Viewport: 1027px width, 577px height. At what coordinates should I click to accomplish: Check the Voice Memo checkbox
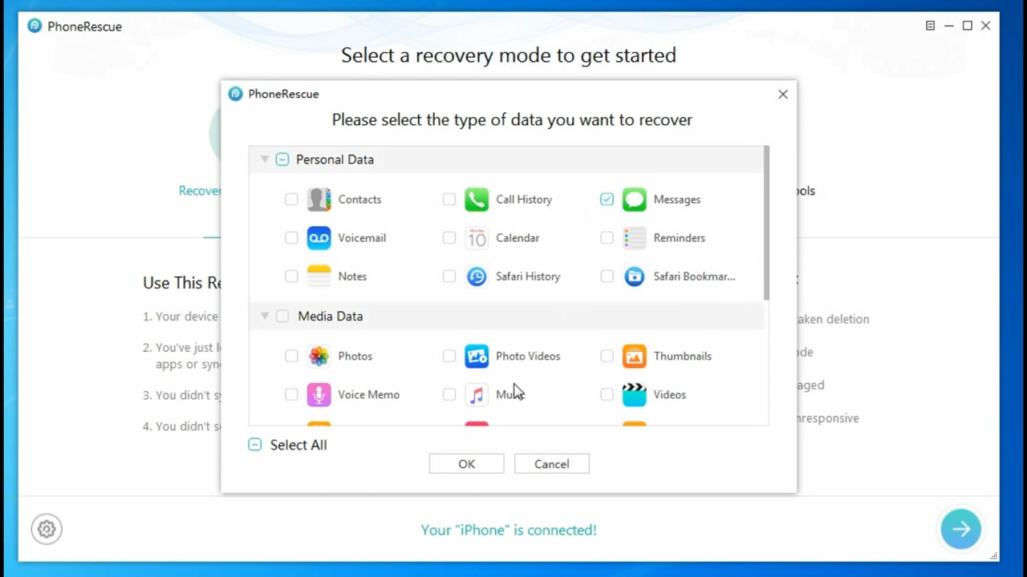point(291,394)
